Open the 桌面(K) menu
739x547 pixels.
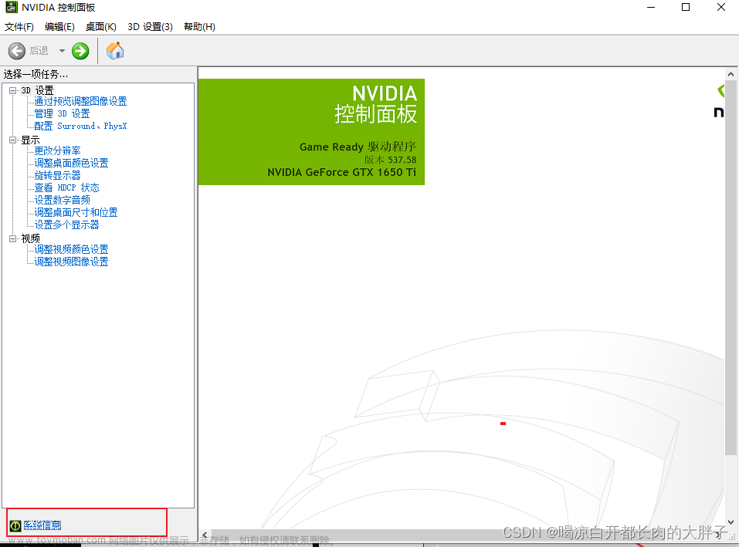(101, 27)
